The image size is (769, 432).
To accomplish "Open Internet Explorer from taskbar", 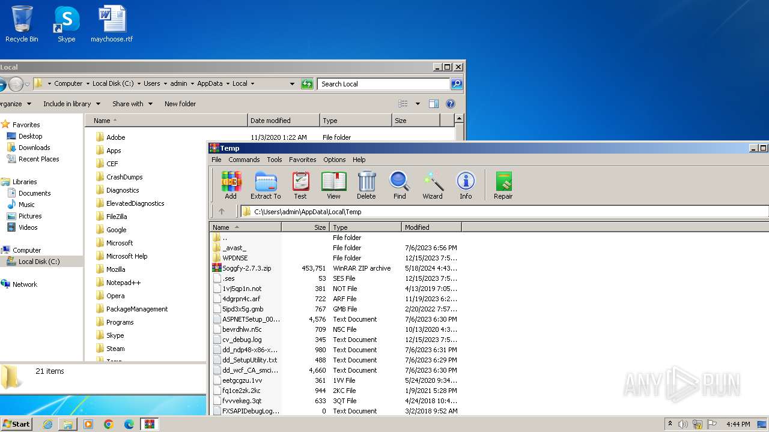I will click(x=47, y=424).
